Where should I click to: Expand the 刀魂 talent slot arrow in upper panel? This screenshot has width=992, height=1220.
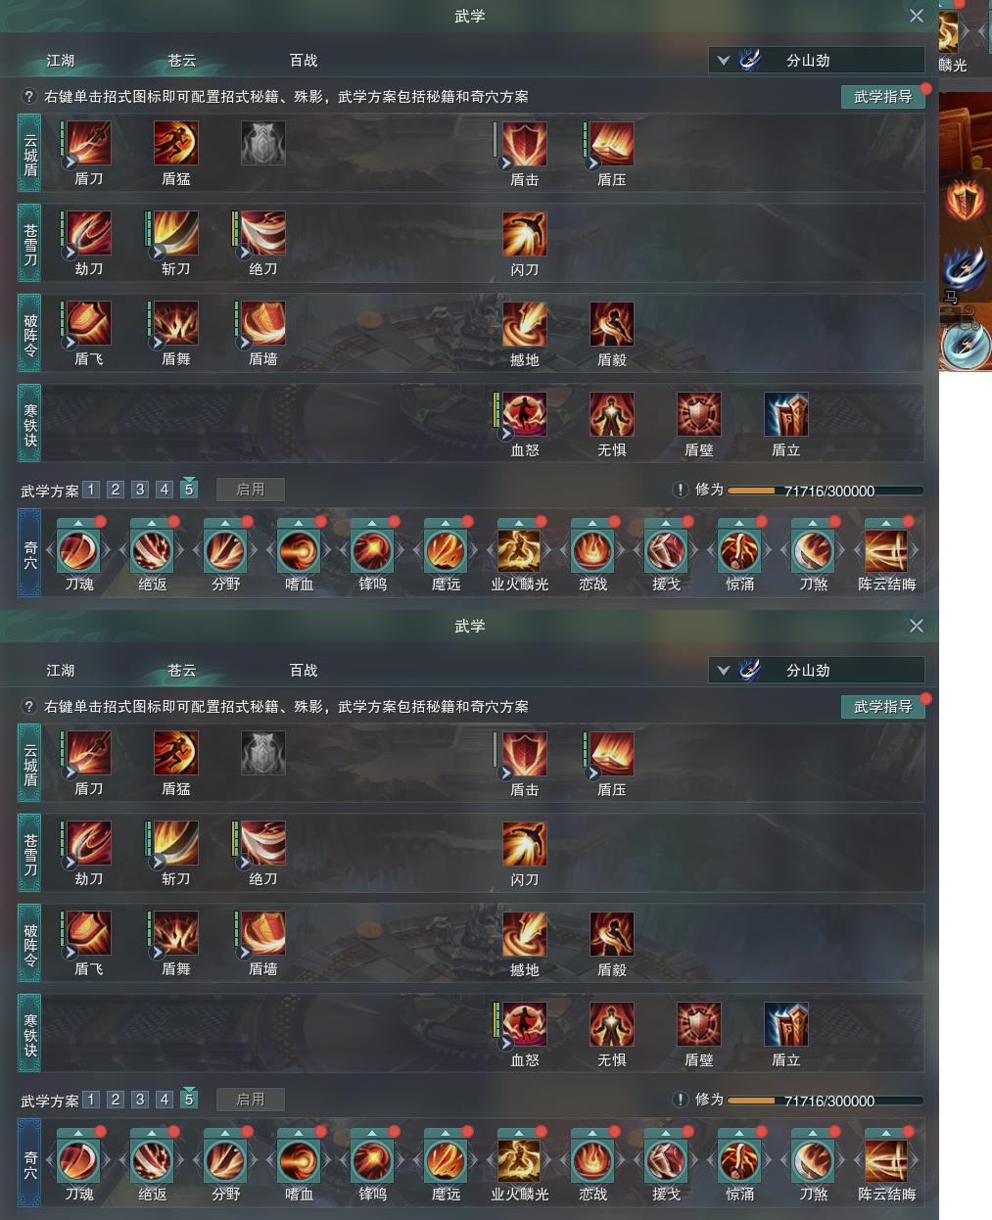[78, 523]
